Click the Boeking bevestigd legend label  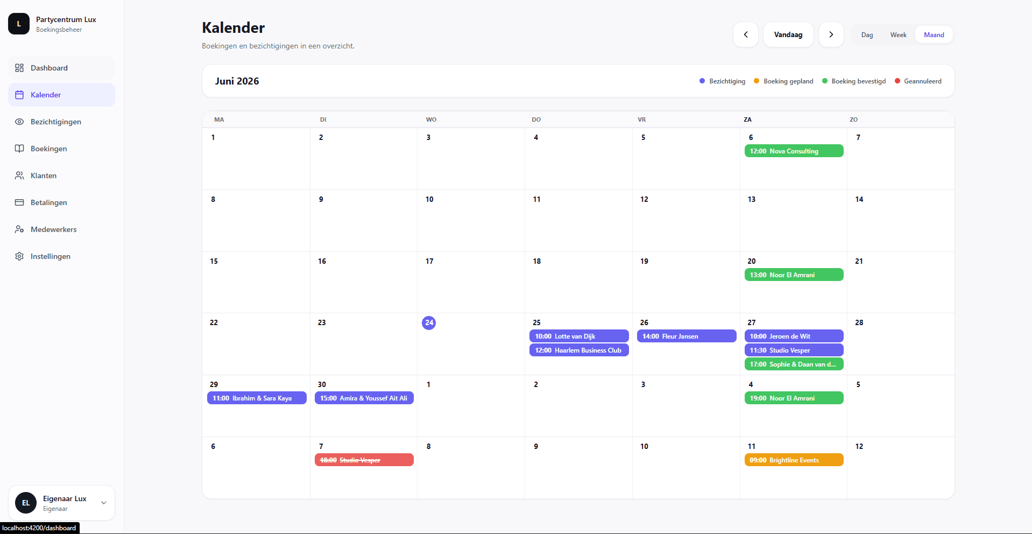pos(859,81)
